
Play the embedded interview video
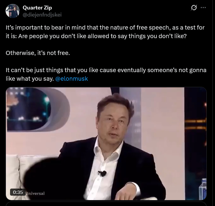tap(106, 144)
